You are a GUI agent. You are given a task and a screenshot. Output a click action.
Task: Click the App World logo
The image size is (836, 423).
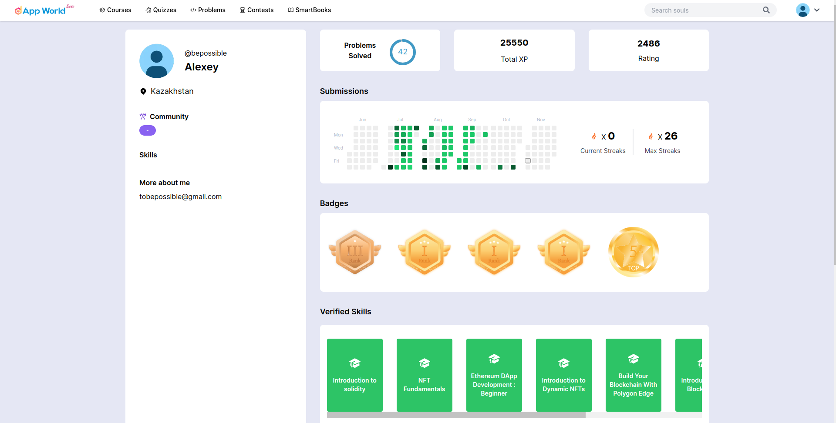coord(40,10)
